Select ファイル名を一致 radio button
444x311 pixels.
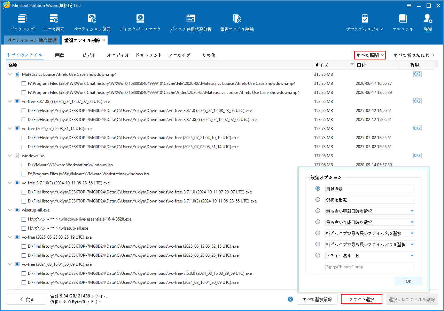318,255
